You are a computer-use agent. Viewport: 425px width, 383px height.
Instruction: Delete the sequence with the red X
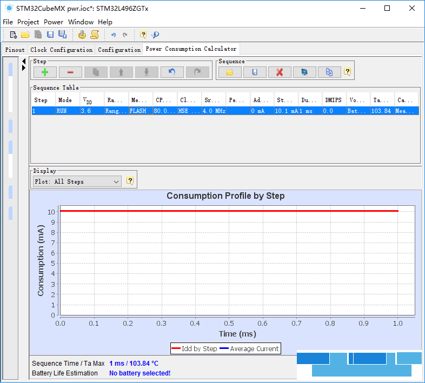pos(280,72)
